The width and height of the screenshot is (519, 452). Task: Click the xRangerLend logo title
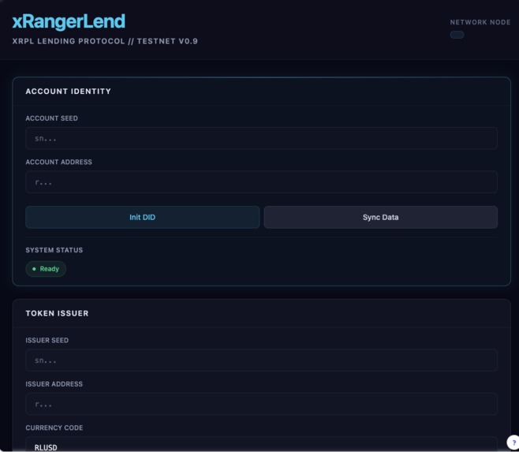69,21
